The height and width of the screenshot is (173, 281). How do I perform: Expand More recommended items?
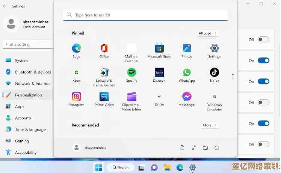pos(210,125)
